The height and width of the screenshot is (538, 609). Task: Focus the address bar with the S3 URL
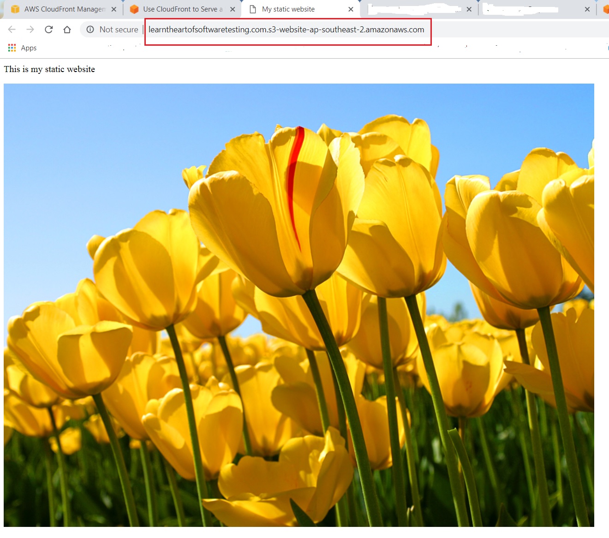tap(286, 30)
